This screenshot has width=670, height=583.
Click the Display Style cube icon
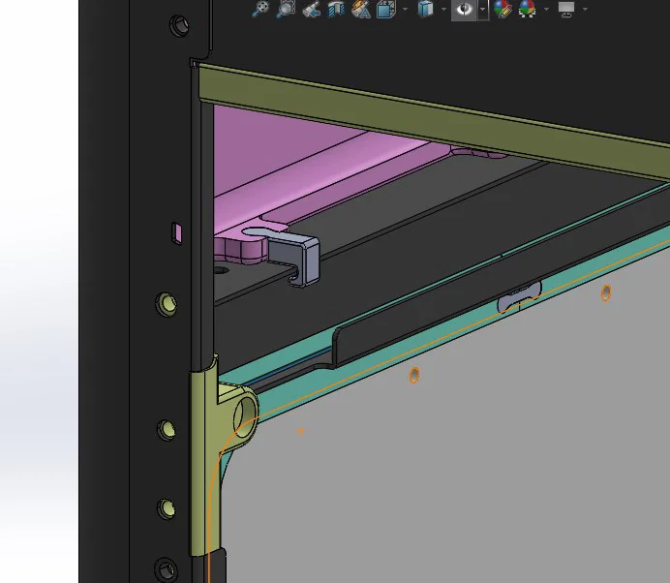pyautogui.click(x=425, y=9)
